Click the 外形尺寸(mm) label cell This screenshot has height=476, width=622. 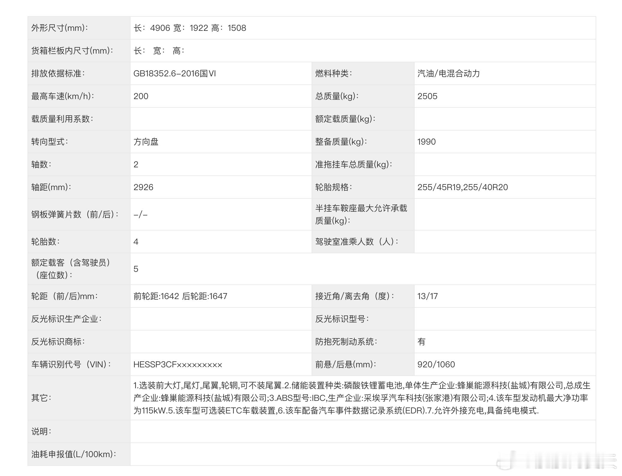(x=60, y=28)
